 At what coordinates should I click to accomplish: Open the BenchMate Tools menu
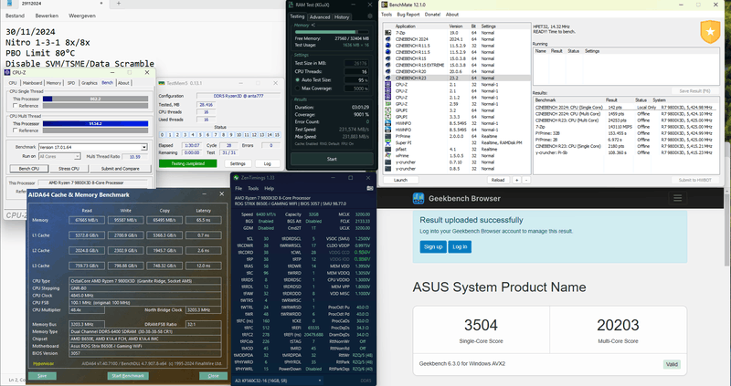pyautogui.click(x=387, y=15)
